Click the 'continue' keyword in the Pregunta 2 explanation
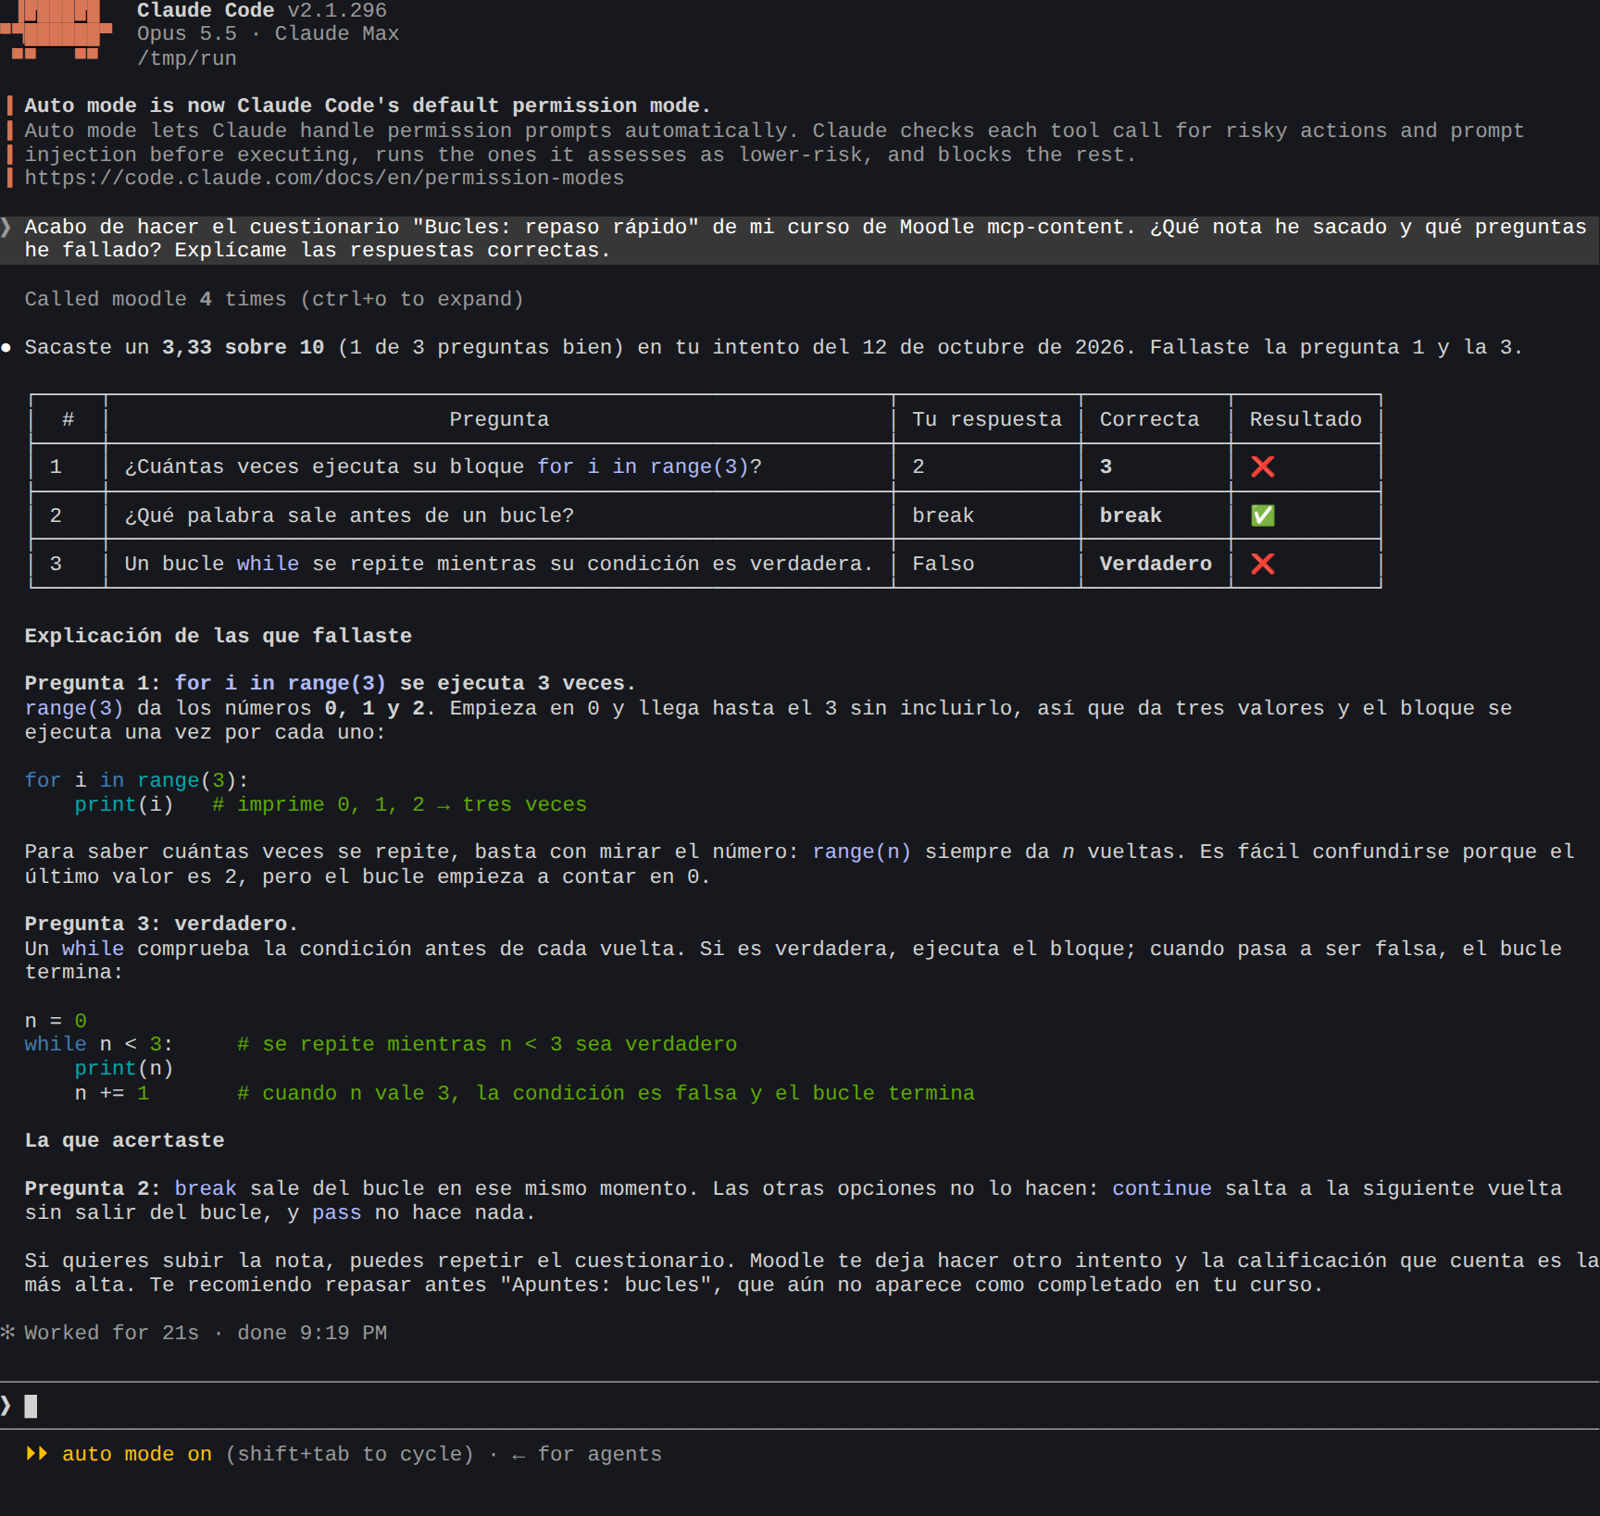The width and height of the screenshot is (1600, 1516). tap(1161, 1188)
